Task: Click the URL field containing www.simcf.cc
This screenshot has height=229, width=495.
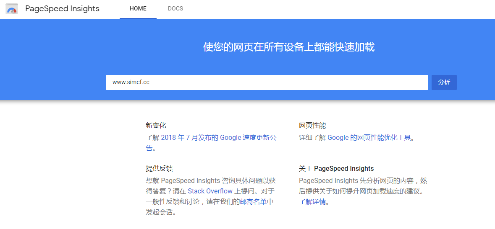Action: click(267, 82)
